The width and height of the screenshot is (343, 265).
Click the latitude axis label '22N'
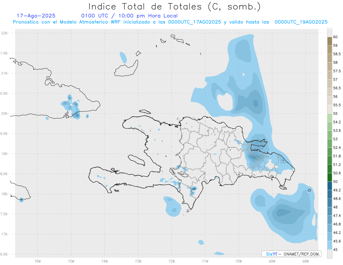(4, 33)
